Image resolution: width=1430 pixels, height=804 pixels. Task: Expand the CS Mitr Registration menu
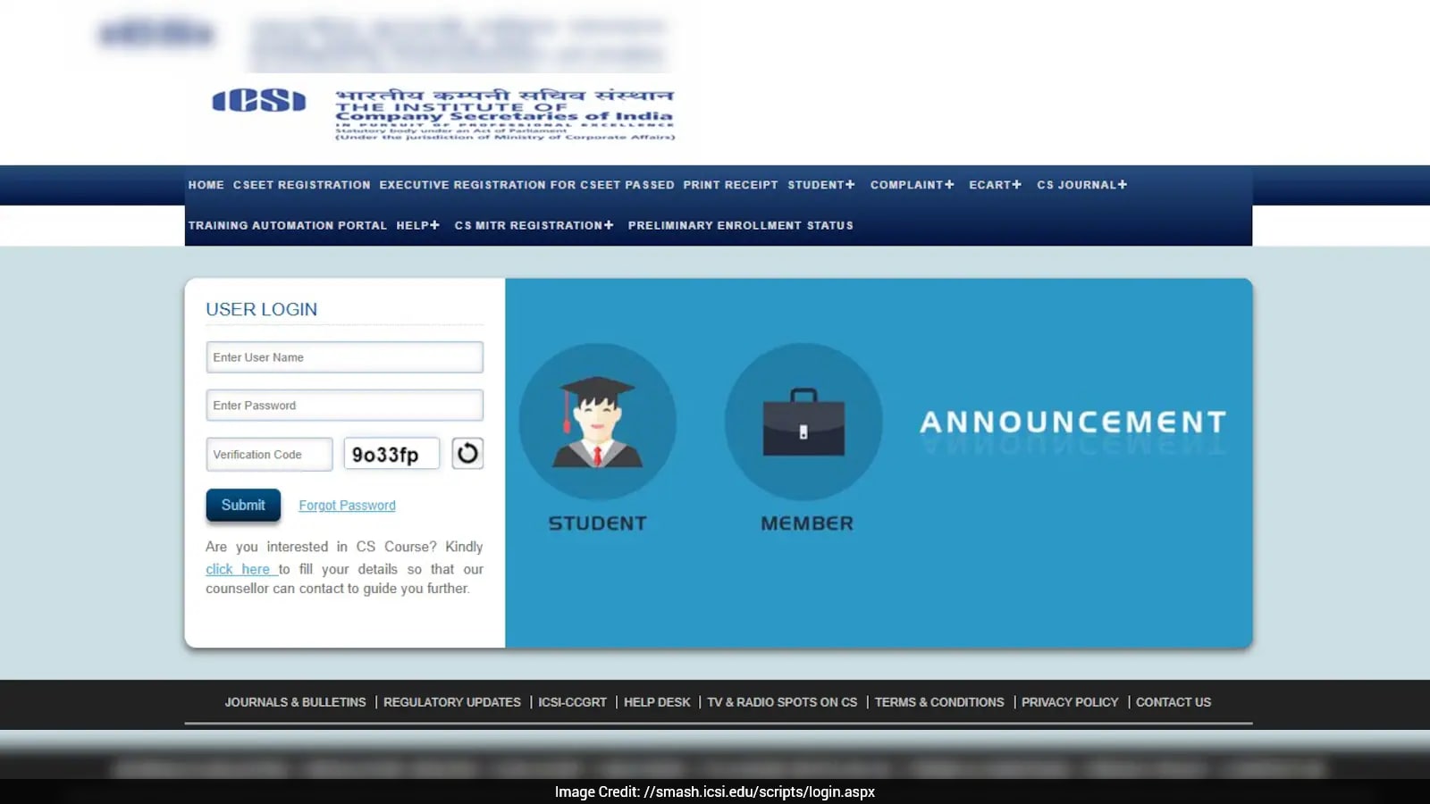pos(534,226)
